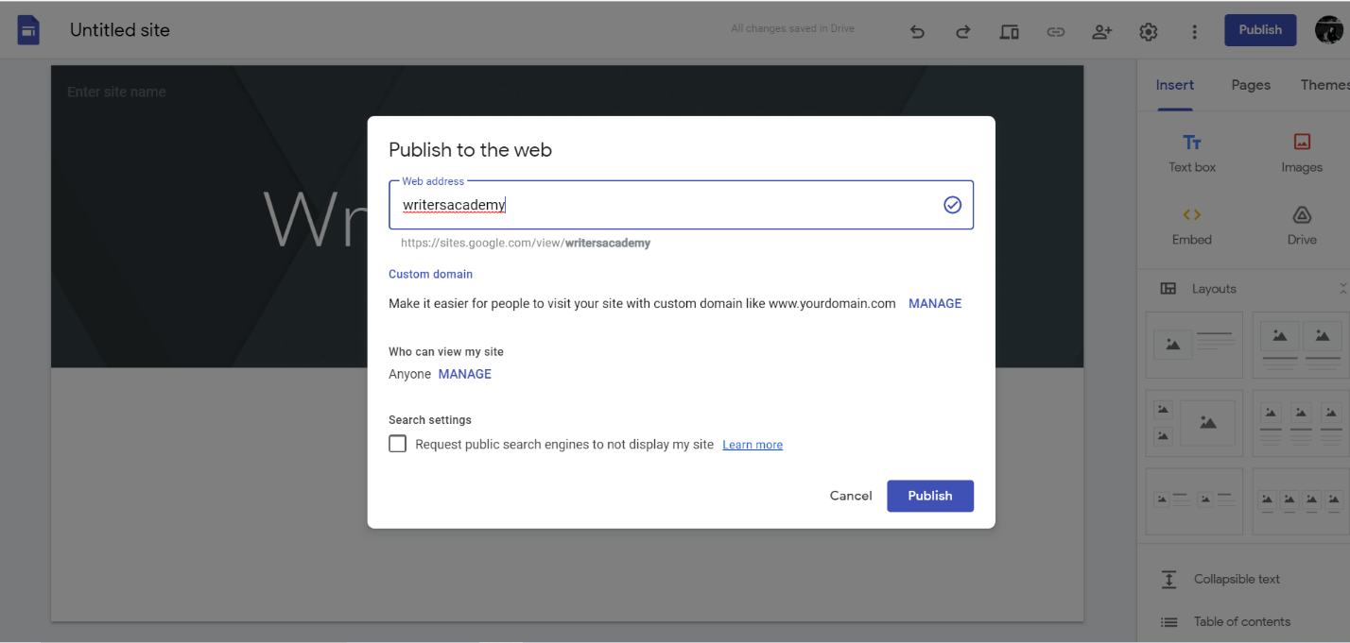Open site settings gear
Viewport: 1350px width, 643px height.
[1148, 31]
